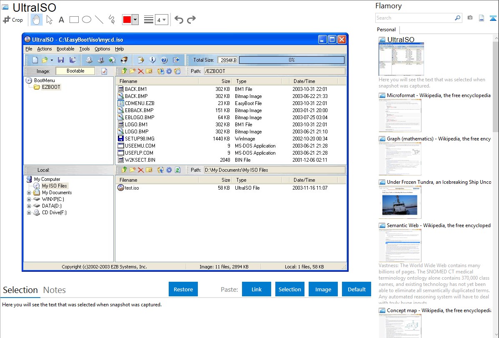This screenshot has width=499, height=338.
Task: Select EZBOOT folder in image tree
Action: click(x=51, y=87)
